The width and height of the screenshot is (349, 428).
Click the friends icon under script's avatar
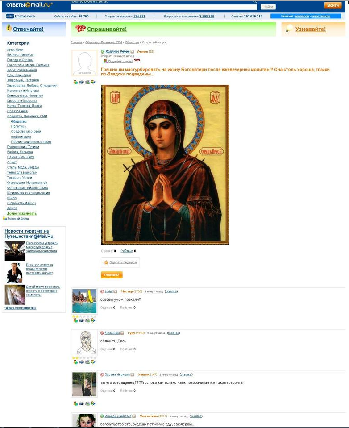75,320
